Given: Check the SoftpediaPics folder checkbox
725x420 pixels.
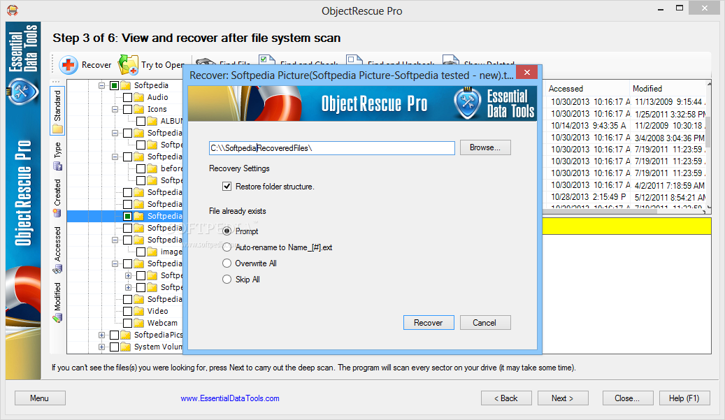Looking at the screenshot, I should pyautogui.click(x=115, y=335).
